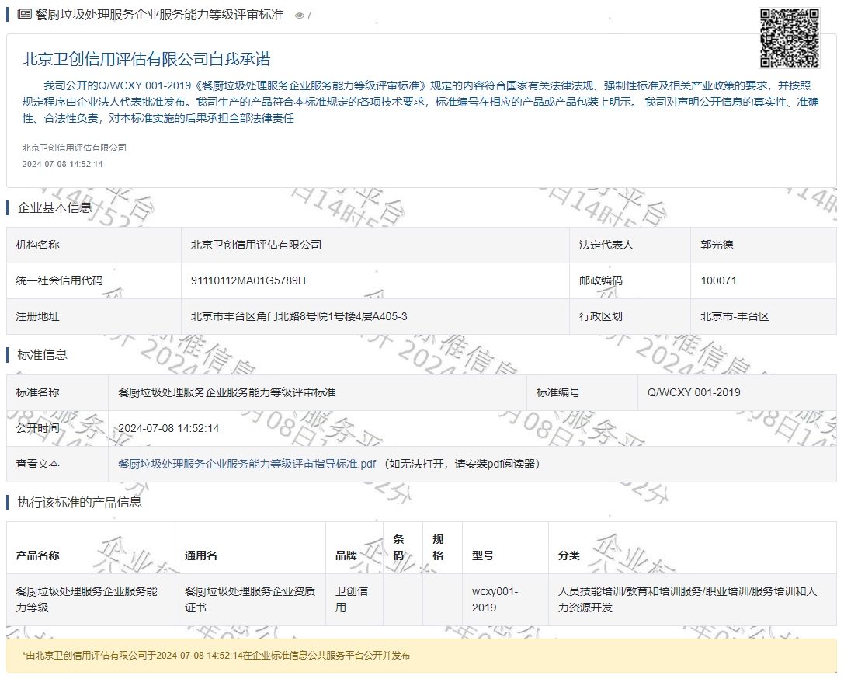Click the section heading 标准信息
The image size is (844, 679).
click(42, 354)
